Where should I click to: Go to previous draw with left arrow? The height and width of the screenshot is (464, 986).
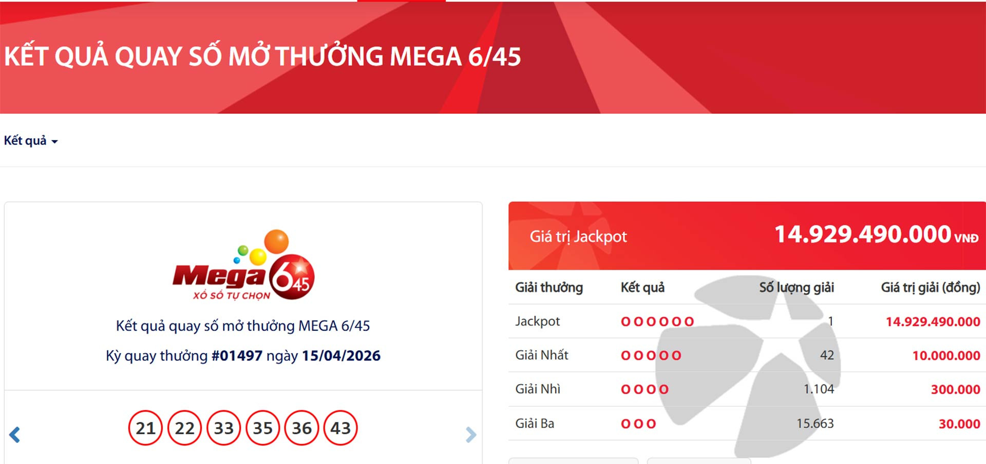coord(15,435)
